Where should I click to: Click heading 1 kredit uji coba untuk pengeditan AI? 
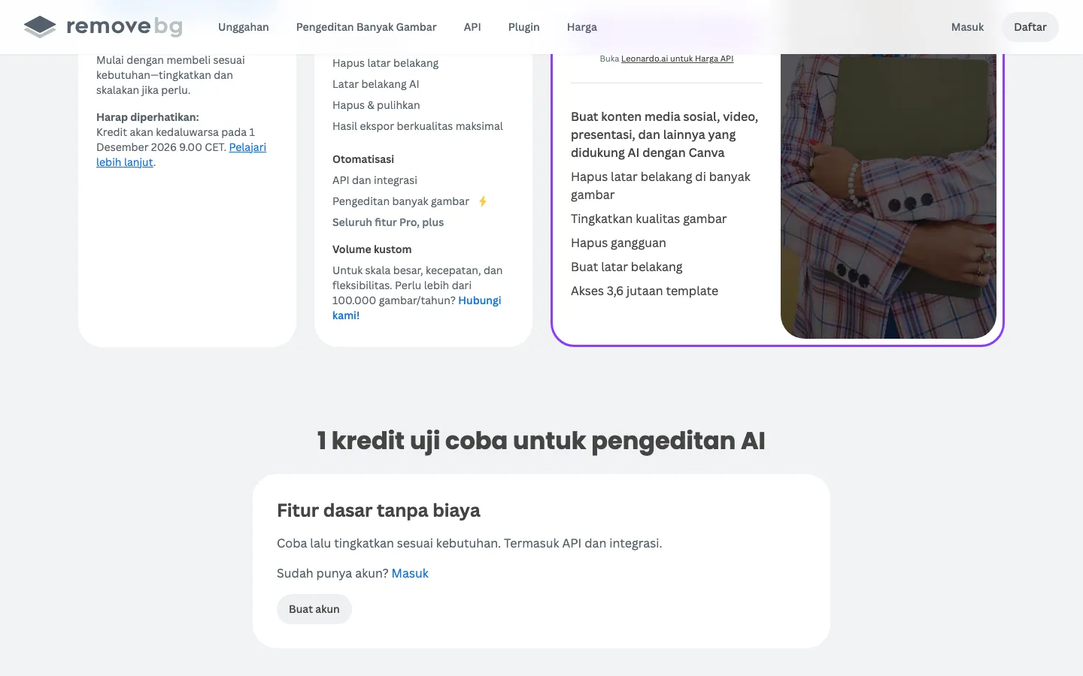[x=541, y=441]
